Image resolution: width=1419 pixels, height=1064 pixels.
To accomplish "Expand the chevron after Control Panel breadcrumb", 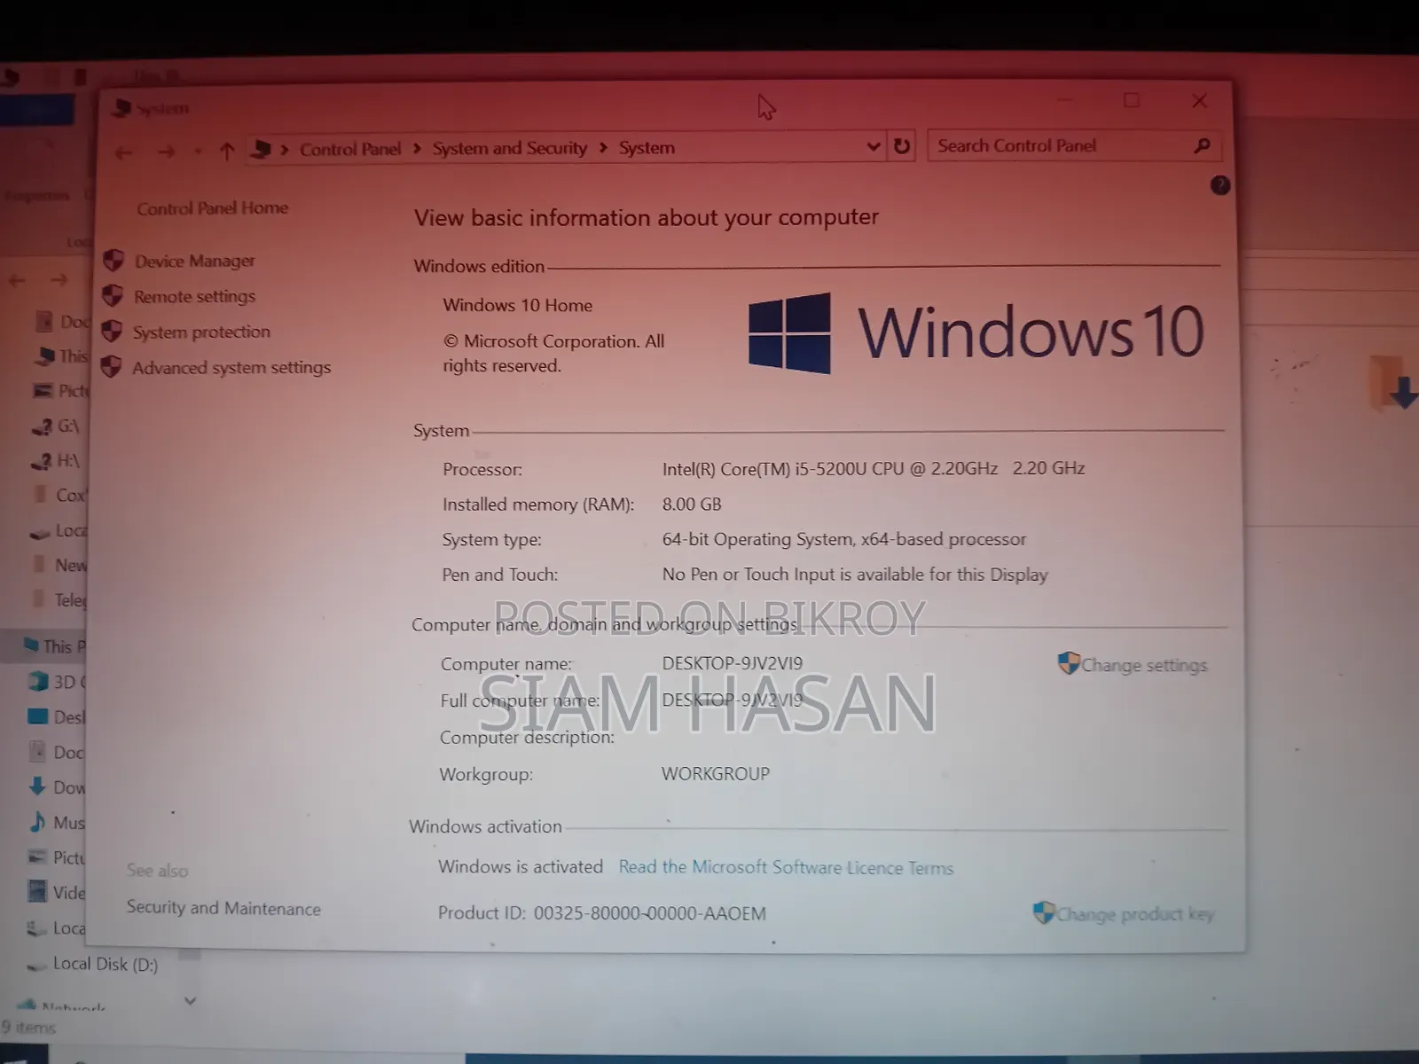I will pos(417,148).
